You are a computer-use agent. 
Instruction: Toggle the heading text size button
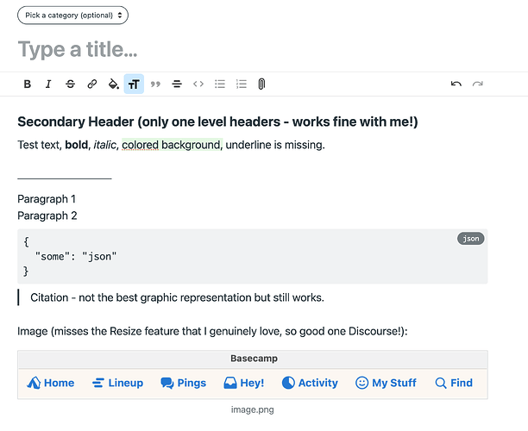(x=134, y=84)
